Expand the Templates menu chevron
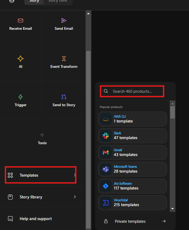Screen dimensions: 189x230 [75, 175]
